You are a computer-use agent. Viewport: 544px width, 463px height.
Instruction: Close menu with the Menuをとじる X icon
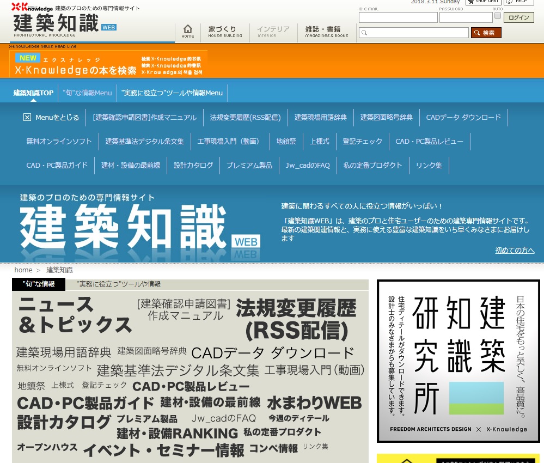tap(27, 117)
